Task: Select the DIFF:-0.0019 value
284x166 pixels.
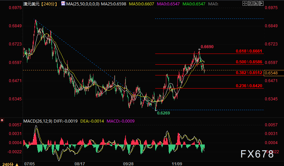Action: pos(65,121)
